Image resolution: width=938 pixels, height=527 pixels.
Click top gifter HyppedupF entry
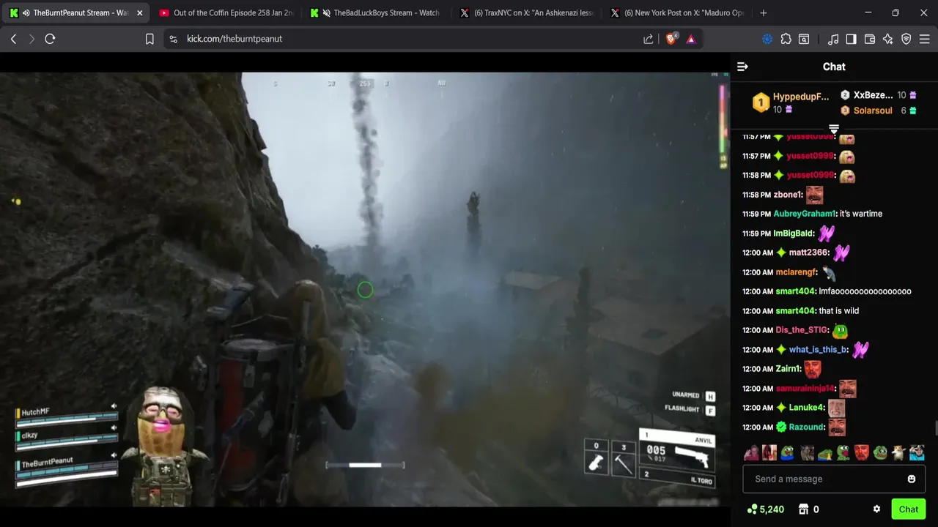[x=791, y=102]
